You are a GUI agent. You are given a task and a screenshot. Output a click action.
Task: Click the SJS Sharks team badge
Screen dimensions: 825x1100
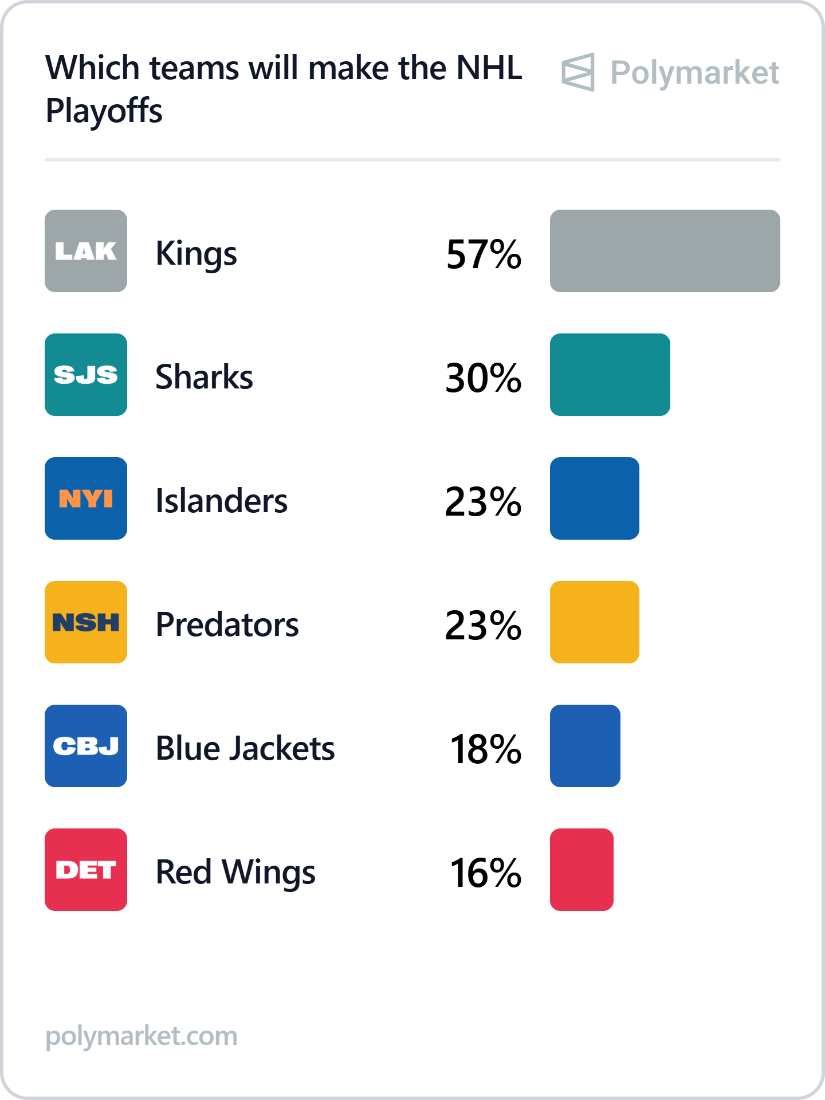pos(86,375)
